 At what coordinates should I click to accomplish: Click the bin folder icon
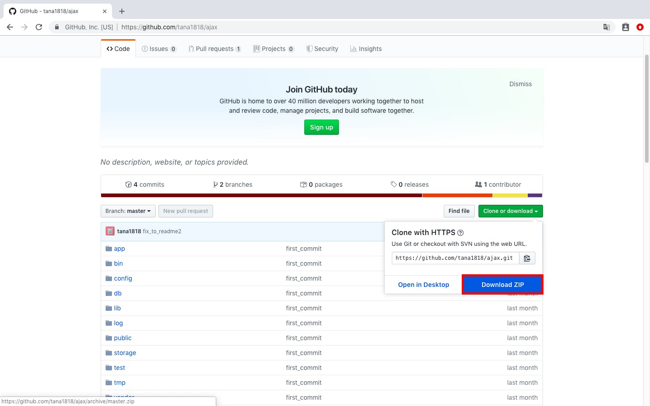[109, 263]
